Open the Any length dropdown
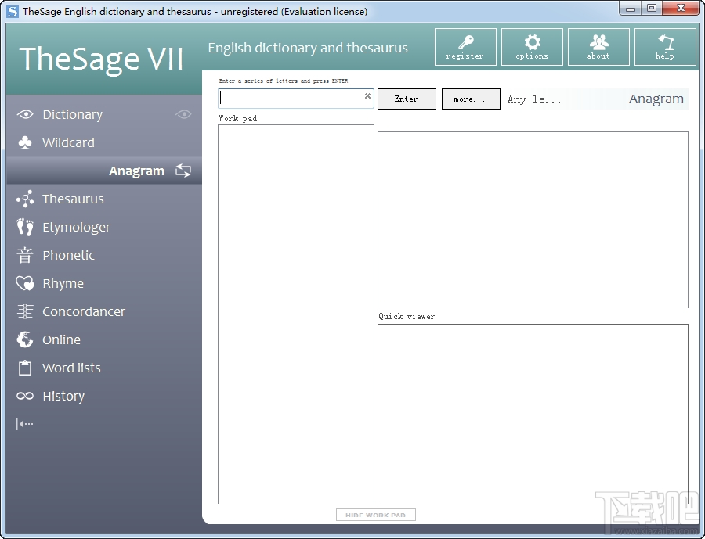The image size is (705, 539). [536, 99]
